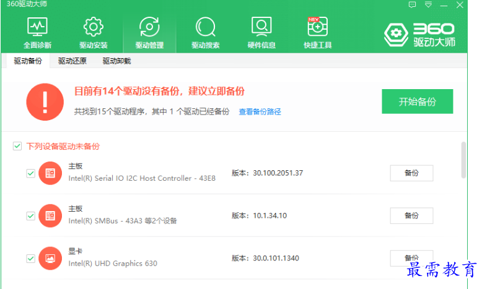
Task: Click the 下列设备驱动未备份 section label
Action: pyautogui.click(x=63, y=147)
